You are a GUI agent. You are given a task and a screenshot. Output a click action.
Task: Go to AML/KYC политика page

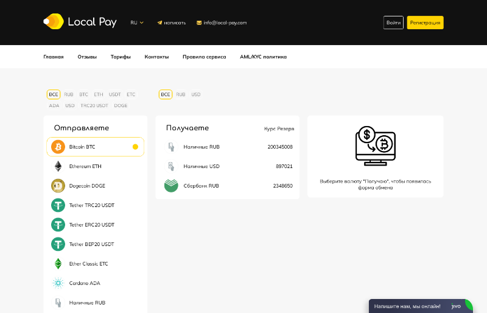[x=263, y=57]
